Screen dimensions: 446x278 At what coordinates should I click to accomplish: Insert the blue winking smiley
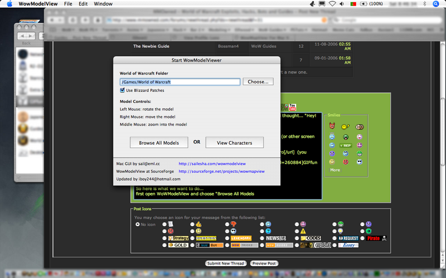tap(332, 145)
